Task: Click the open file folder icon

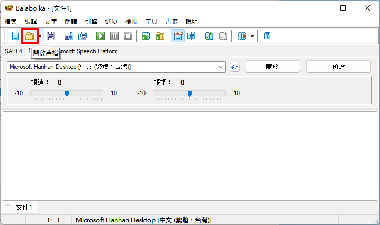Action: [30, 36]
